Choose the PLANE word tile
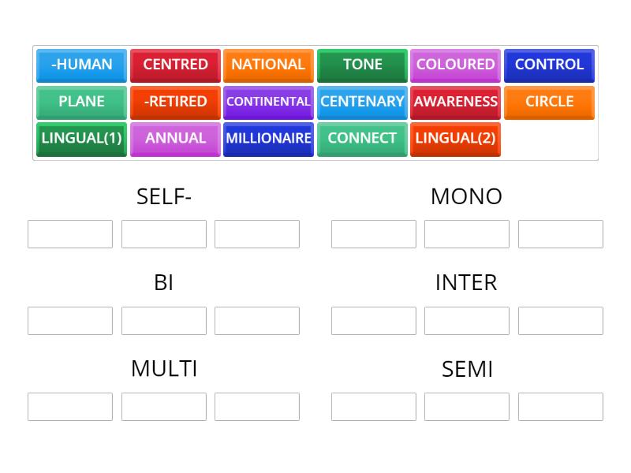This screenshot has width=631, height=473. 81,102
